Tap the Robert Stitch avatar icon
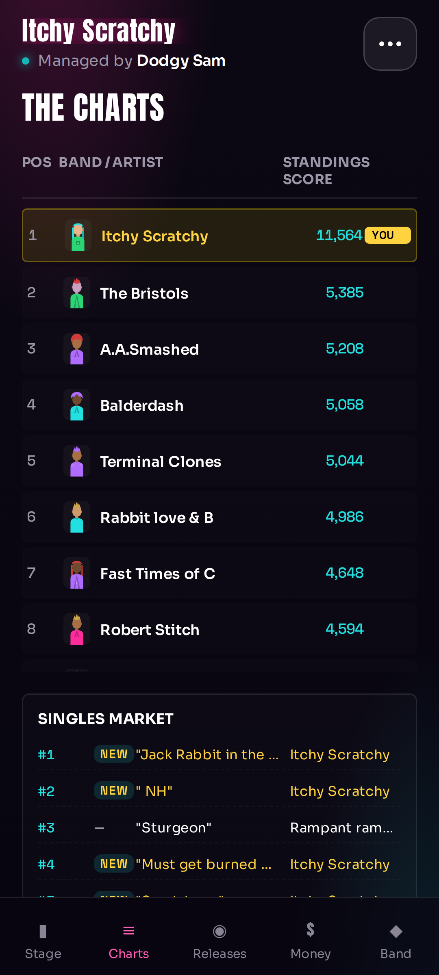 click(x=77, y=629)
